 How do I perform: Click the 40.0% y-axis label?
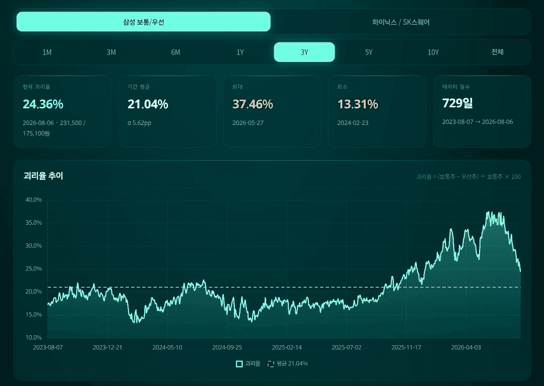(x=34, y=200)
